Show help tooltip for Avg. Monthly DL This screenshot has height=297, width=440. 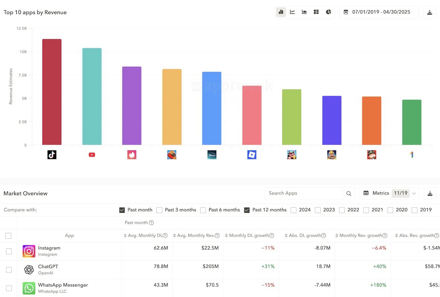(165, 236)
